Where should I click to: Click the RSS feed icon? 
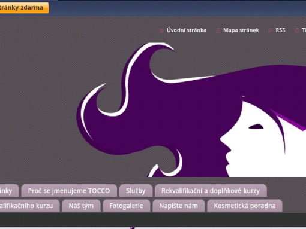(x=271, y=30)
